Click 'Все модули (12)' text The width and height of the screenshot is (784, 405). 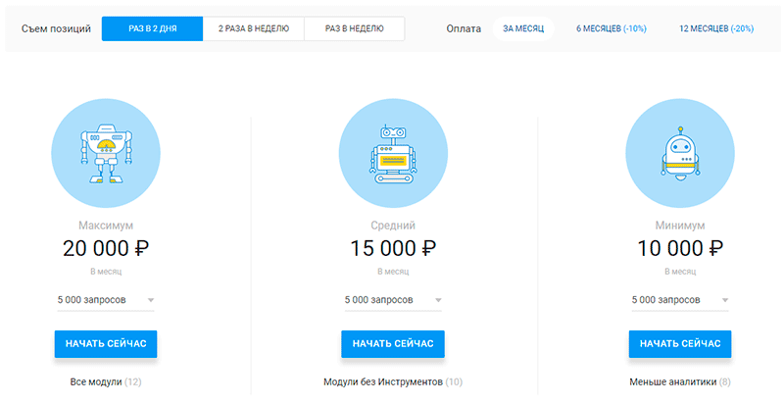click(106, 382)
